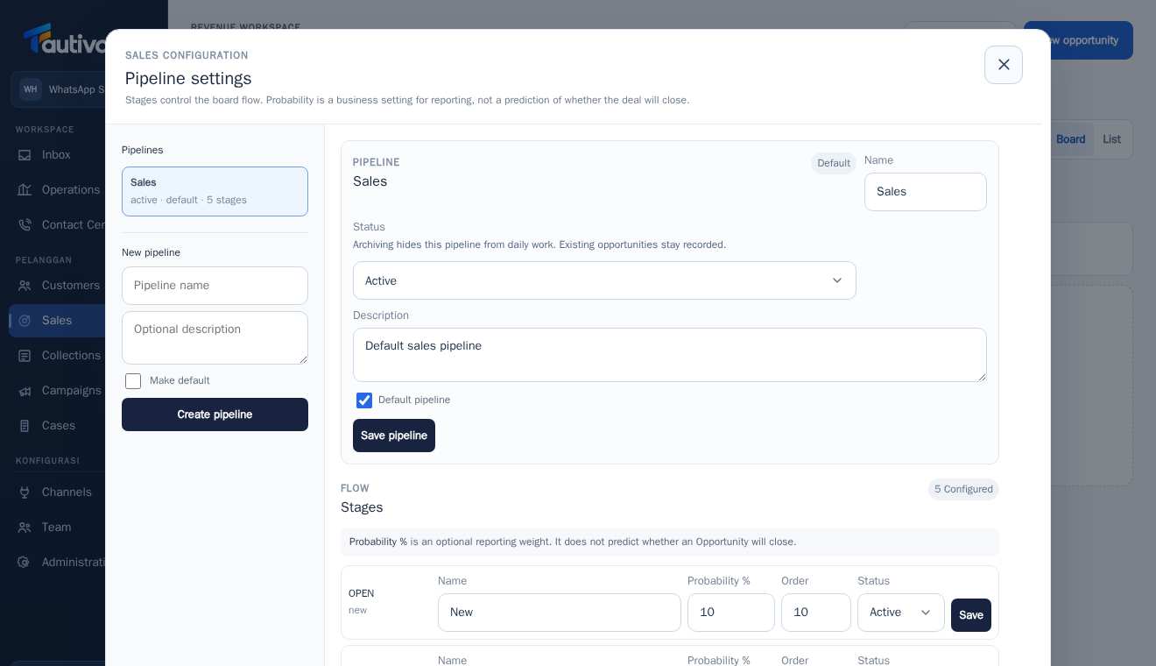Open the pipeline Status Active dropdown
Viewport: 1156px width, 666px height.
[604, 280]
